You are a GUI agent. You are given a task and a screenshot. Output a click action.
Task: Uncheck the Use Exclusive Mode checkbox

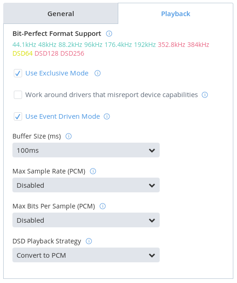tap(18, 73)
